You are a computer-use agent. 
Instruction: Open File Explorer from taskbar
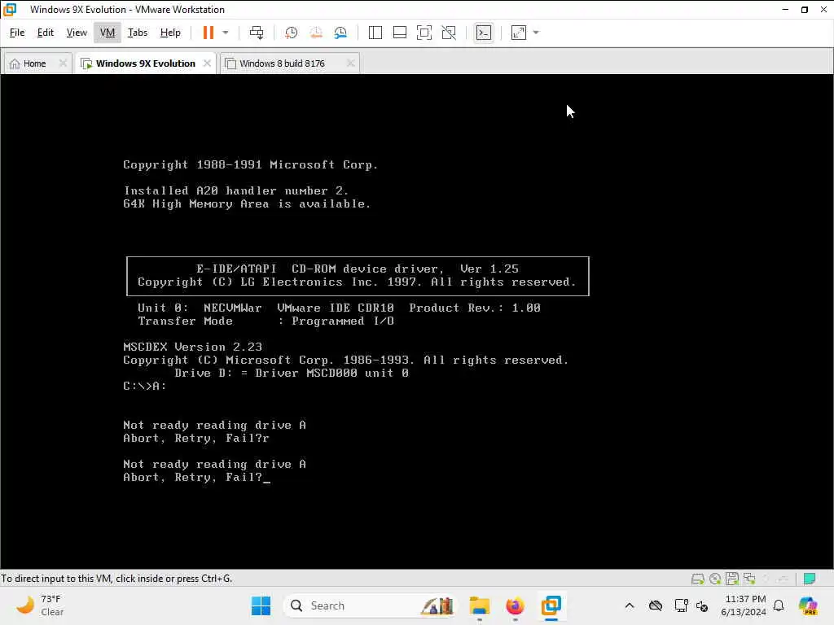(479, 605)
